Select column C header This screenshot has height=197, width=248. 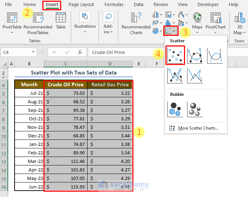click(x=65, y=64)
